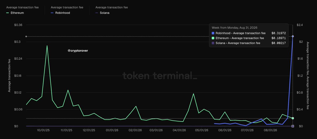Click the $0.00217 Solana fee value

tap(278, 43)
